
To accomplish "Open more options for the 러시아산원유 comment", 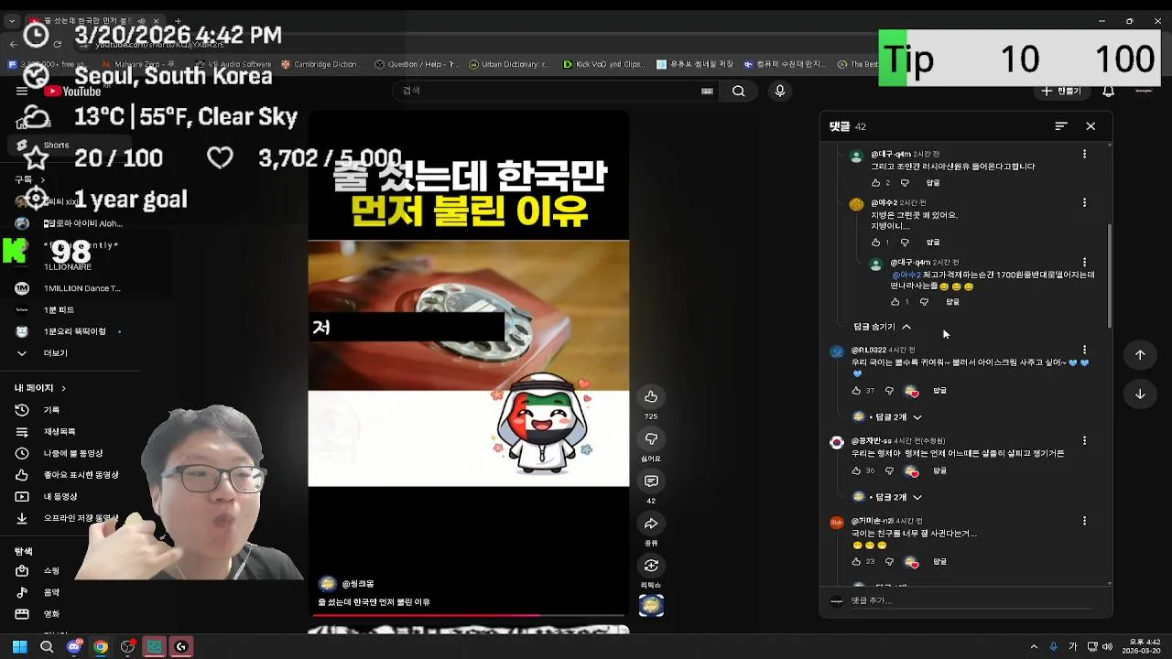I will (x=1085, y=154).
